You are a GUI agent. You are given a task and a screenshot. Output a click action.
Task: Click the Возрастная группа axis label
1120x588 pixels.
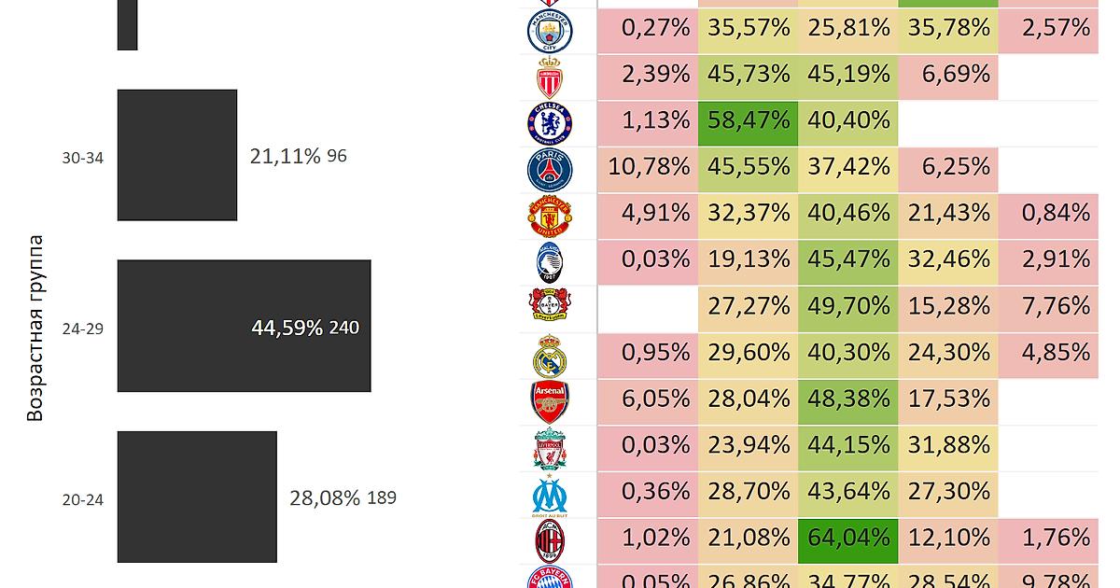[35, 329]
